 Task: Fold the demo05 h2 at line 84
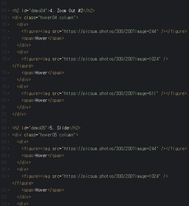[x=8, y=128]
